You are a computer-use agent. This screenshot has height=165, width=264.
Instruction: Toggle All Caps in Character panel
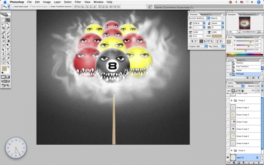tap(201, 41)
